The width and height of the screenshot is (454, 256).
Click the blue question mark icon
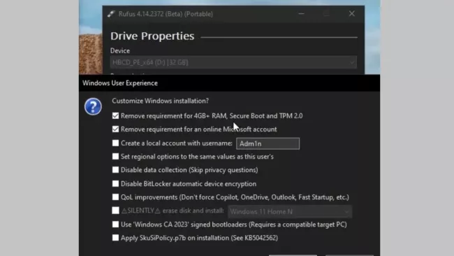(x=93, y=107)
